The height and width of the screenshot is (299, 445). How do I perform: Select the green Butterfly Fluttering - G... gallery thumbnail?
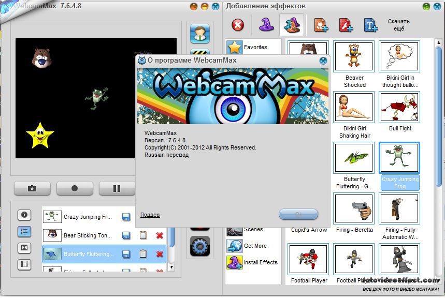click(354, 158)
